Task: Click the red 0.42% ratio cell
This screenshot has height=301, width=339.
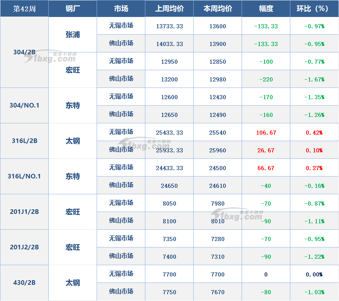Action: point(314,133)
